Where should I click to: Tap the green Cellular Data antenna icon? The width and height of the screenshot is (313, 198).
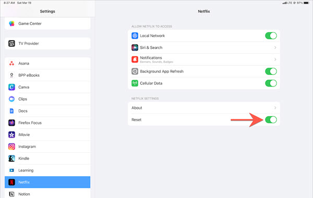pyautogui.click(x=135, y=83)
